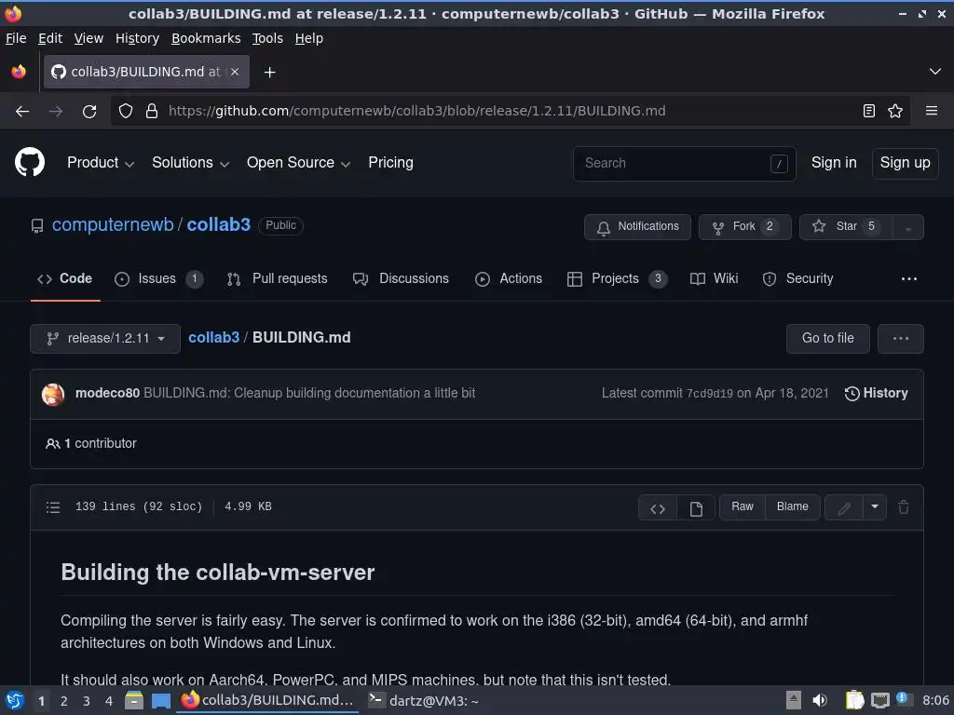Open a new tab with plus button
This screenshot has width=954, height=715.
(269, 73)
